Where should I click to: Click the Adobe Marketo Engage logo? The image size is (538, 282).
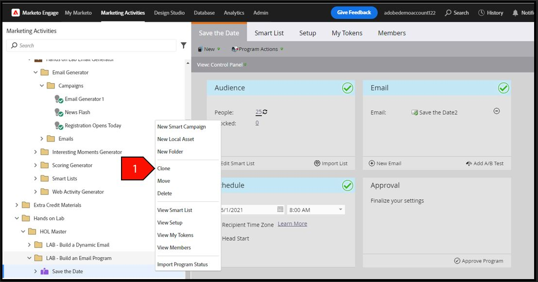point(16,13)
